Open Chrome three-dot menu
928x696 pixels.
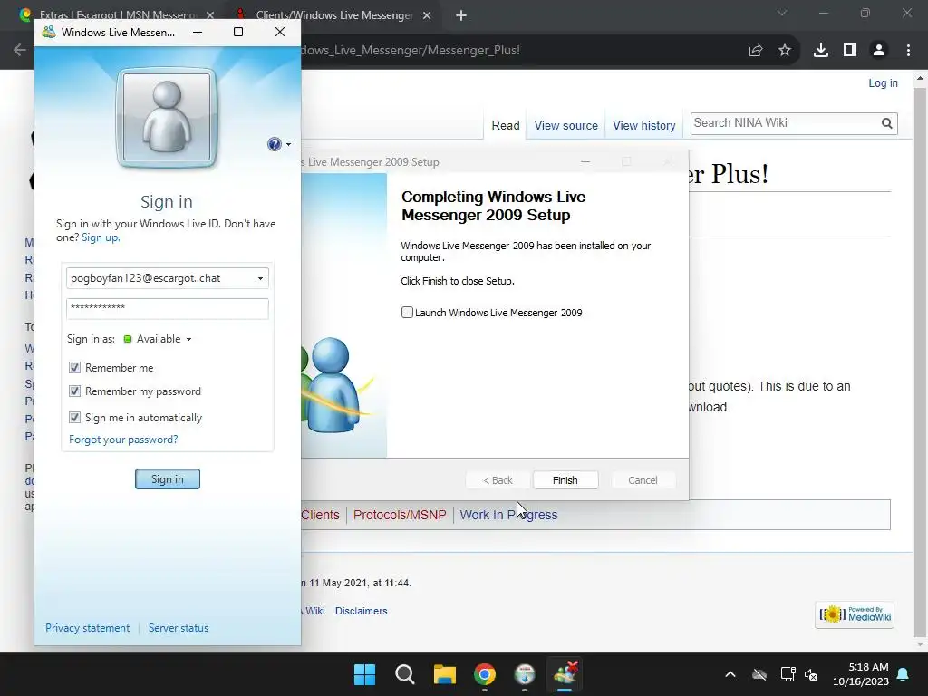click(908, 51)
